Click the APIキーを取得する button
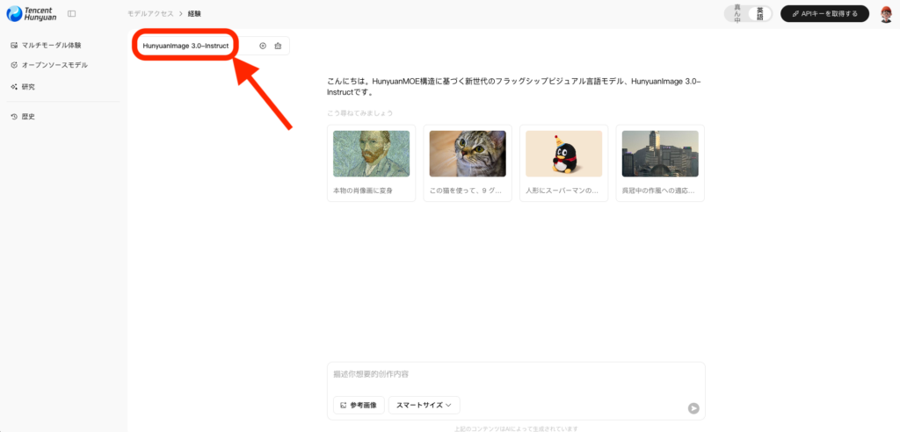This screenshot has width=900, height=432. tap(824, 13)
